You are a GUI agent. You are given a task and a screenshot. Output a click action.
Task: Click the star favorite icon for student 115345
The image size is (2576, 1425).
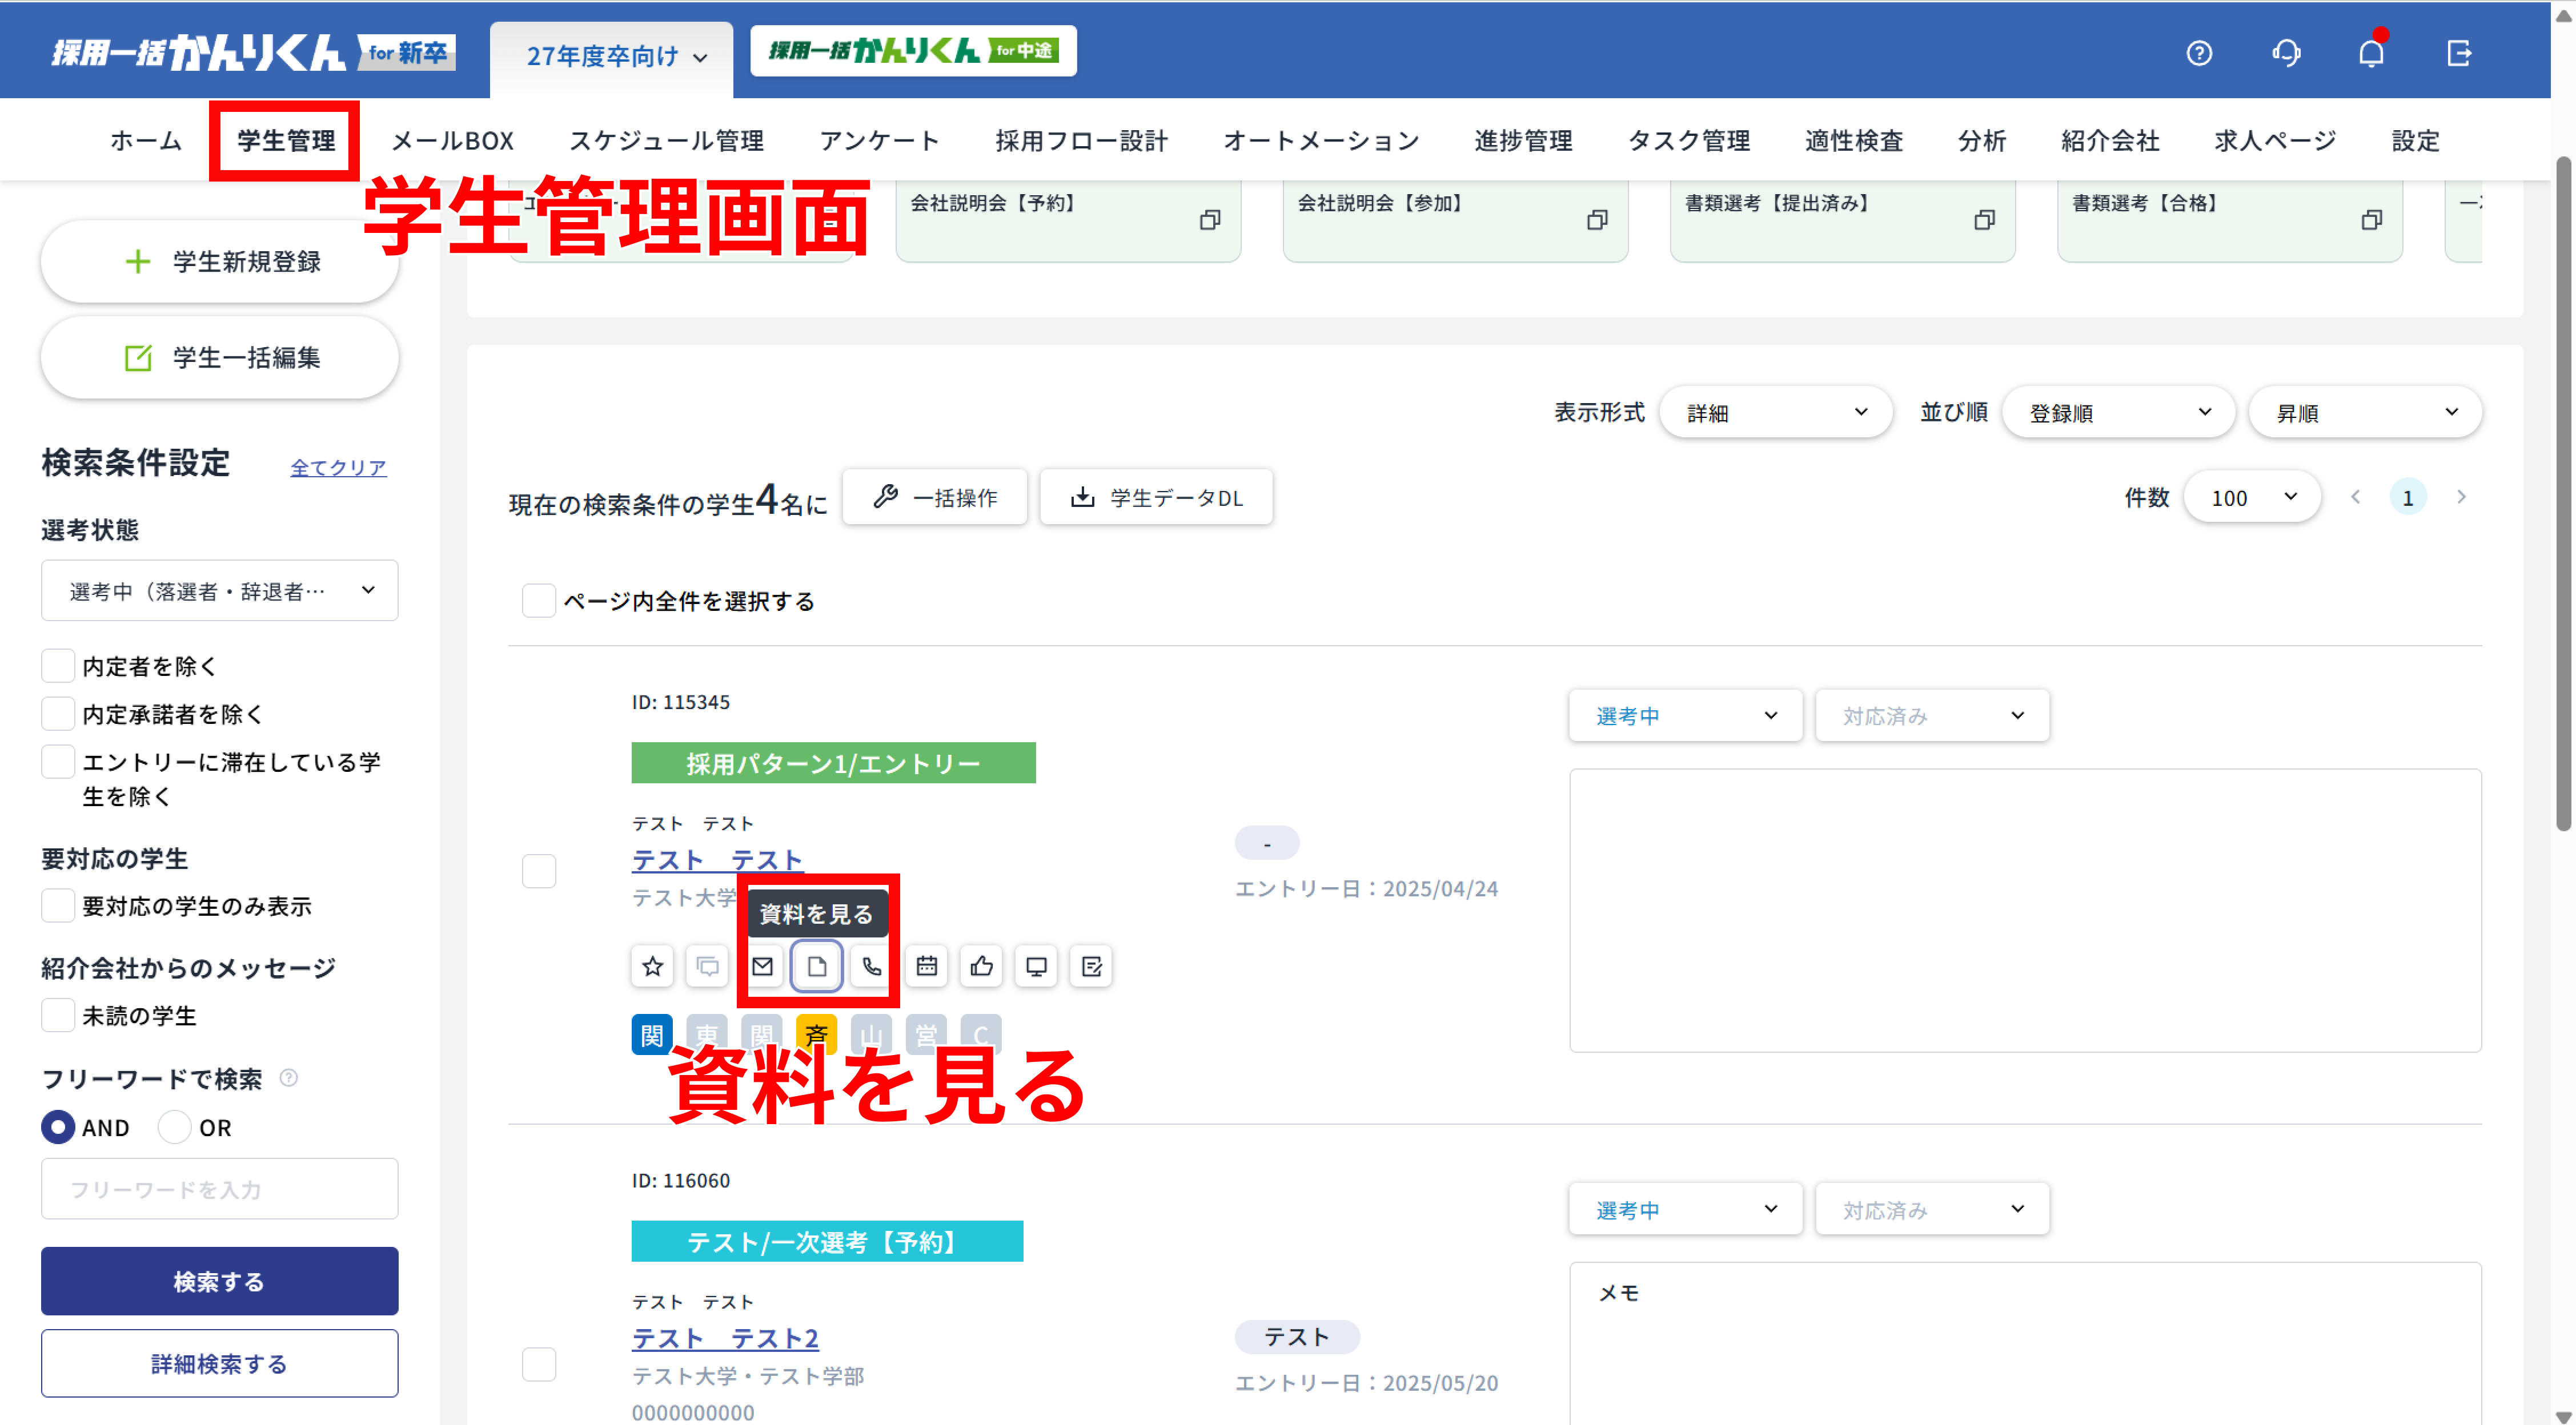coord(652,965)
